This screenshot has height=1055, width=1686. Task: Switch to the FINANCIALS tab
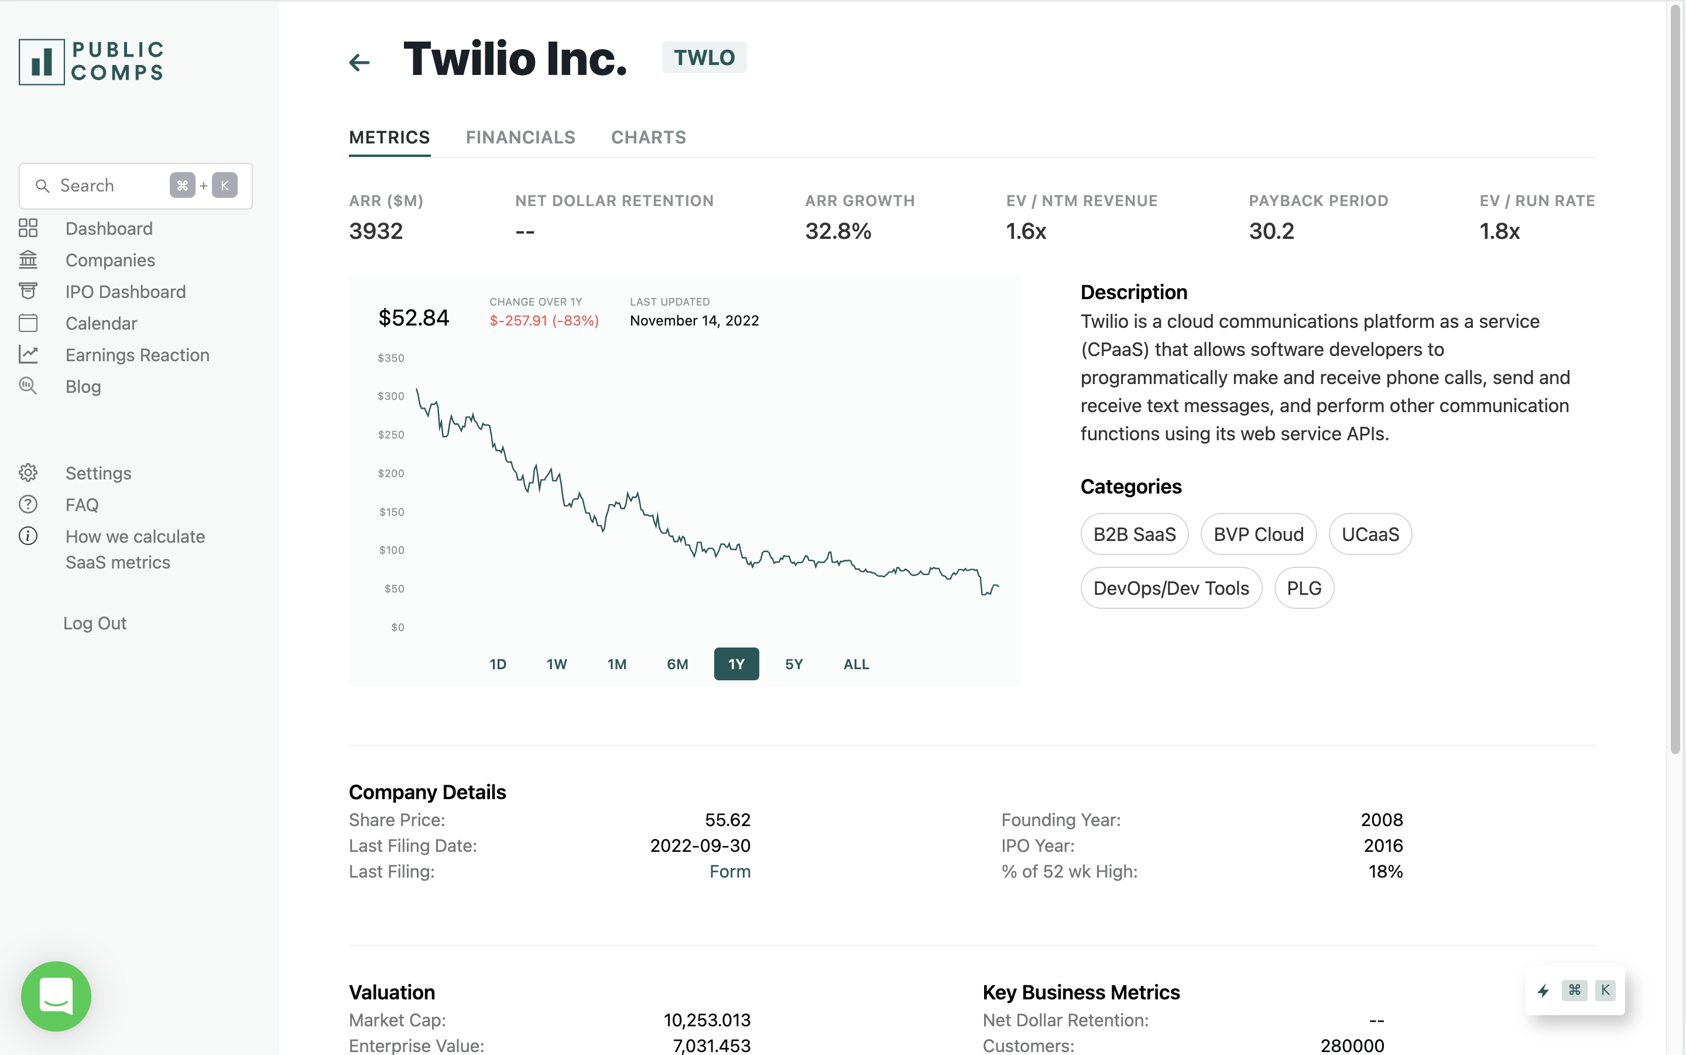(520, 138)
